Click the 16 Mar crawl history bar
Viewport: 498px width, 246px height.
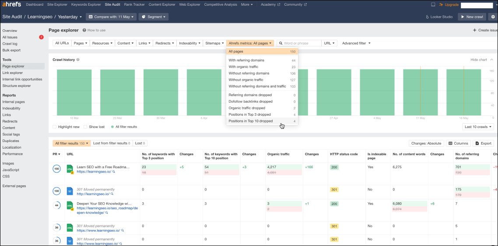pyautogui.click(x=74, y=92)
